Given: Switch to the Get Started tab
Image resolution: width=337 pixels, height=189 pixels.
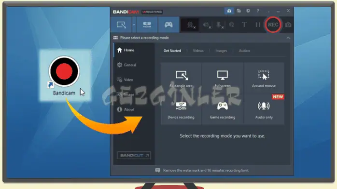Looking at the screenshot, I should [172, 51].
